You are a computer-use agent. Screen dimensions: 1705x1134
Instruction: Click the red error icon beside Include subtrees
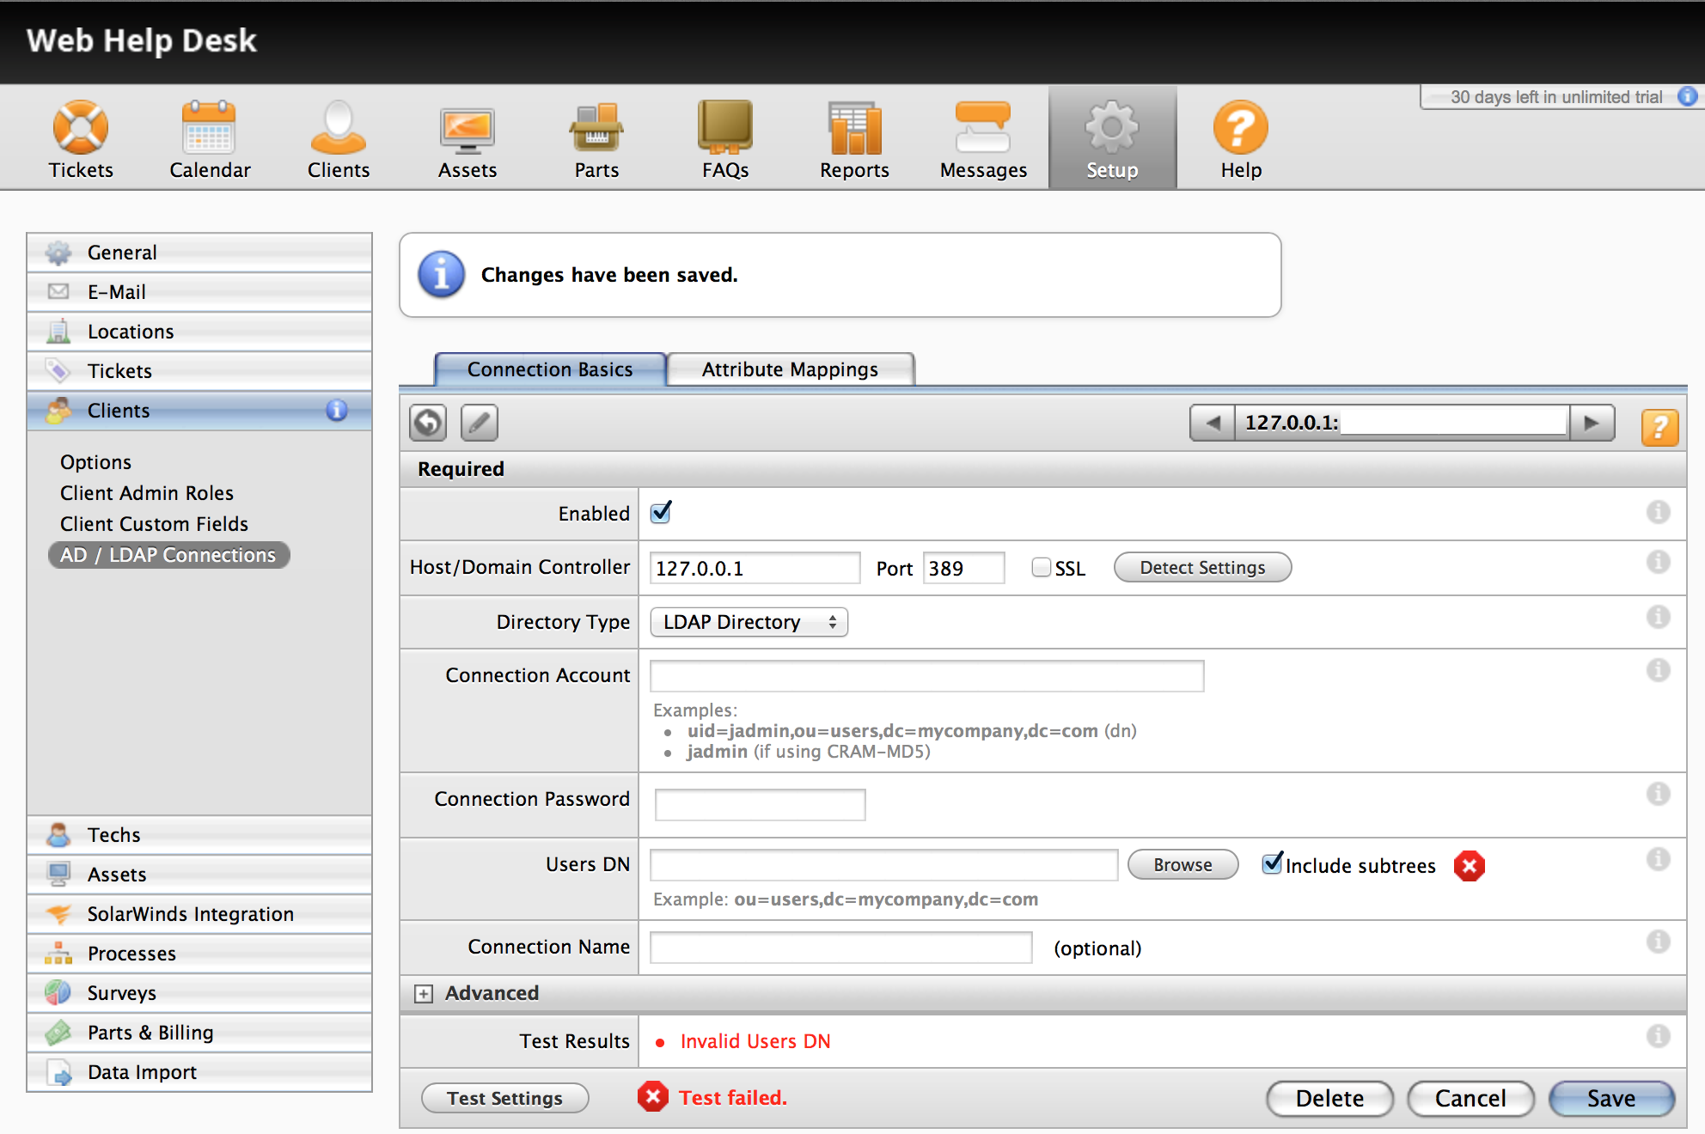[1470, 866]
